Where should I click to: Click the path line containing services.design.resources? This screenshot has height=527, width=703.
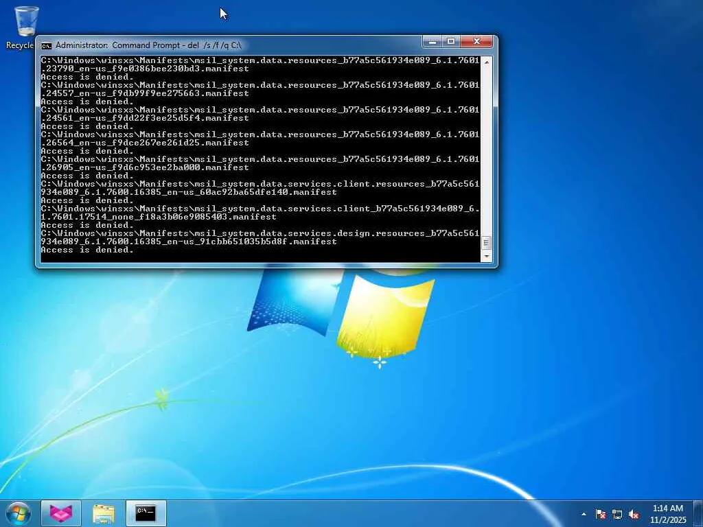tap(260, 233)
